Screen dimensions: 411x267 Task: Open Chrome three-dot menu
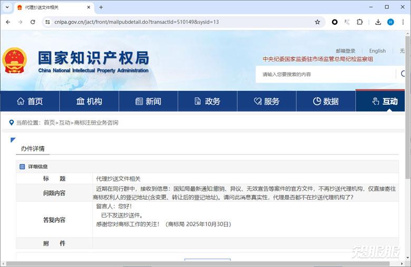(403, 22)
